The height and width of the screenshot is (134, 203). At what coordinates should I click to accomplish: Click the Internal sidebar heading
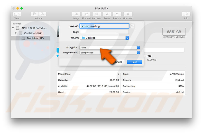(x=17, y=24)
